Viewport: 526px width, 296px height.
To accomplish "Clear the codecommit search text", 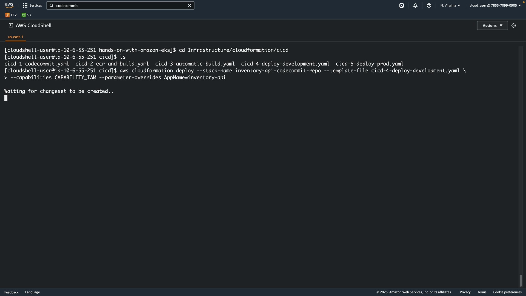I will [189, 5].
